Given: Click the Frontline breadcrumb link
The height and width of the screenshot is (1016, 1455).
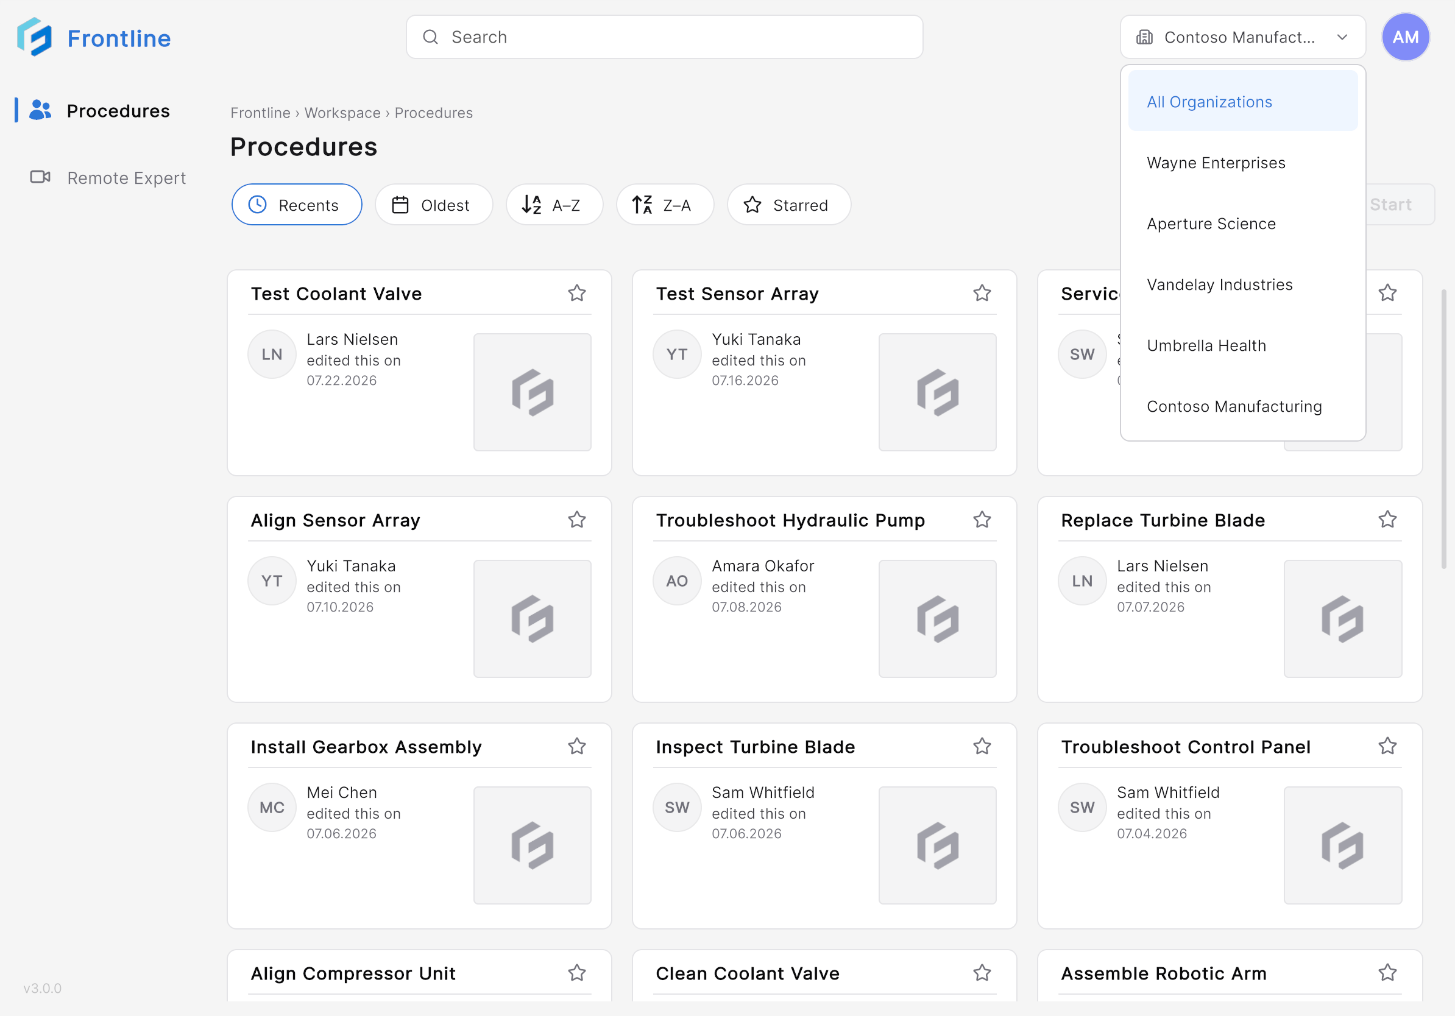Looking at the screenshot, I should tap(260, 113).
